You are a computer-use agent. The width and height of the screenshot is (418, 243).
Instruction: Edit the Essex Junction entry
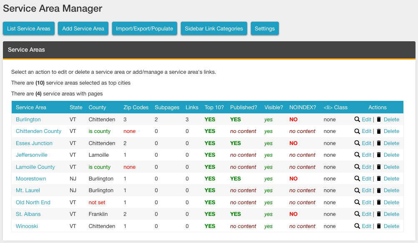(366, 143)
